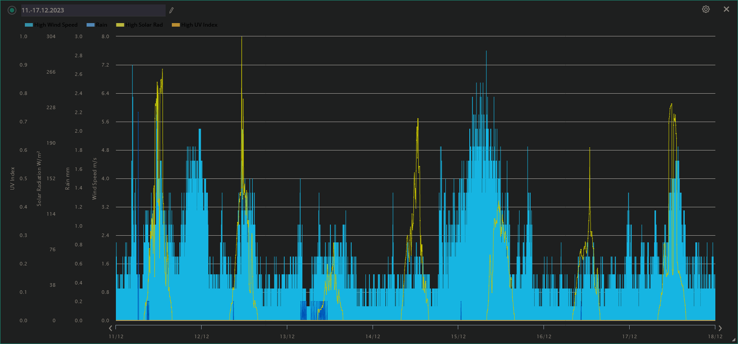Toggle the Rain series in legend
This screenshot has height=344, width=738.
(x=101, y=25)
